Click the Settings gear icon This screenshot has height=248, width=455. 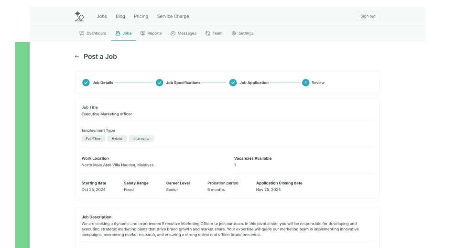click(x=234, y=33)
